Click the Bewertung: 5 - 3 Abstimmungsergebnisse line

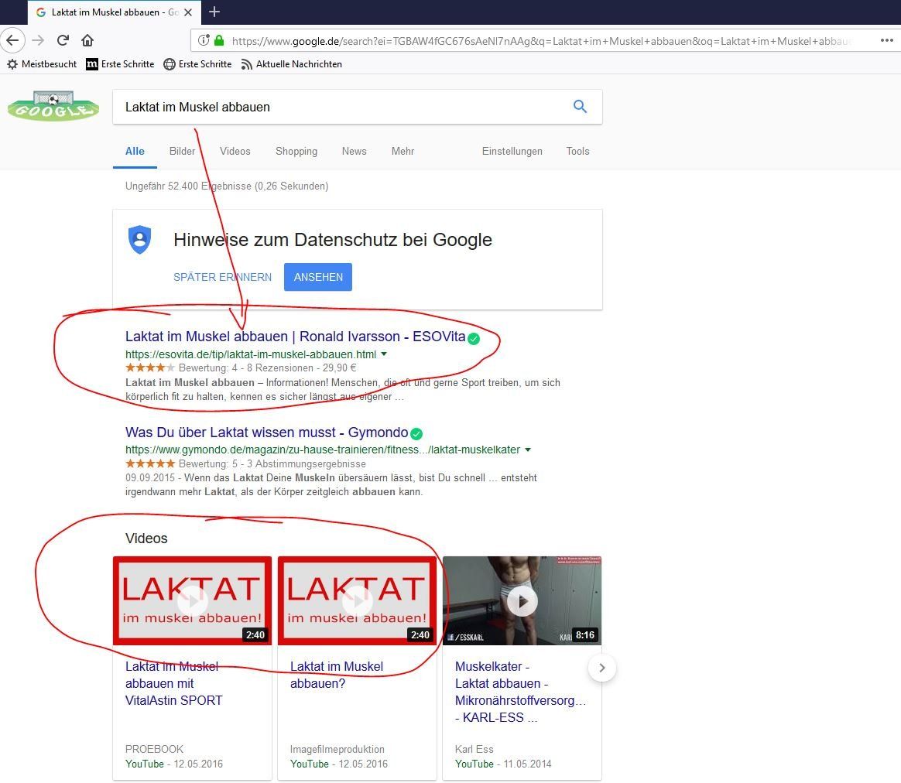(x=245, y=463)
